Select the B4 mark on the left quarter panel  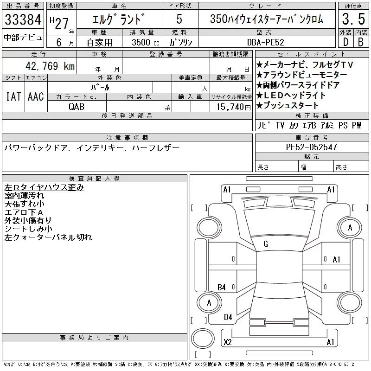[x=228, y=317]
